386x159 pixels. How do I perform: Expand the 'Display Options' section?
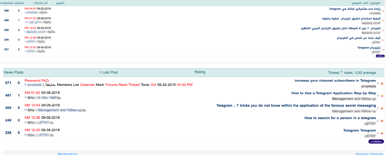[369, 154]
